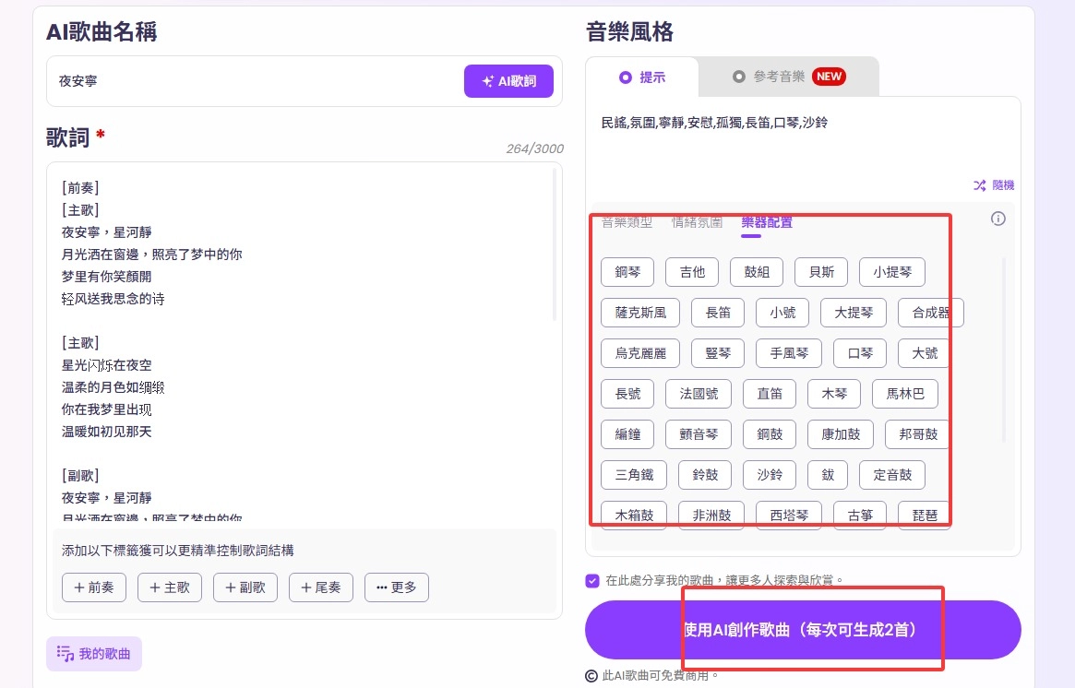Add 副歌 tag with plus button
The width and height of the screenshot is (1075, 688).
click(245, 587)
